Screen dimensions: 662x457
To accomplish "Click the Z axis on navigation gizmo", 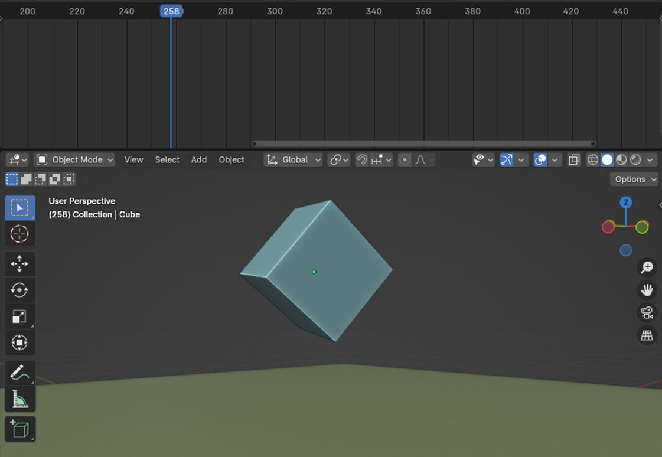I will click(x=626, y=203).
